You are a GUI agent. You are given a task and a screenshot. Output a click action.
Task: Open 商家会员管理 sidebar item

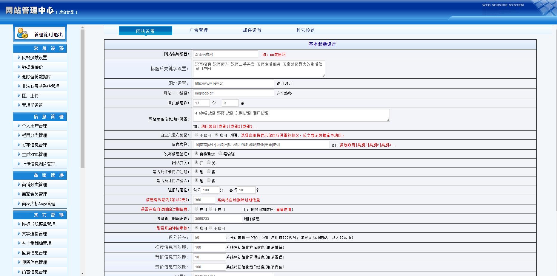coord(34,194)
